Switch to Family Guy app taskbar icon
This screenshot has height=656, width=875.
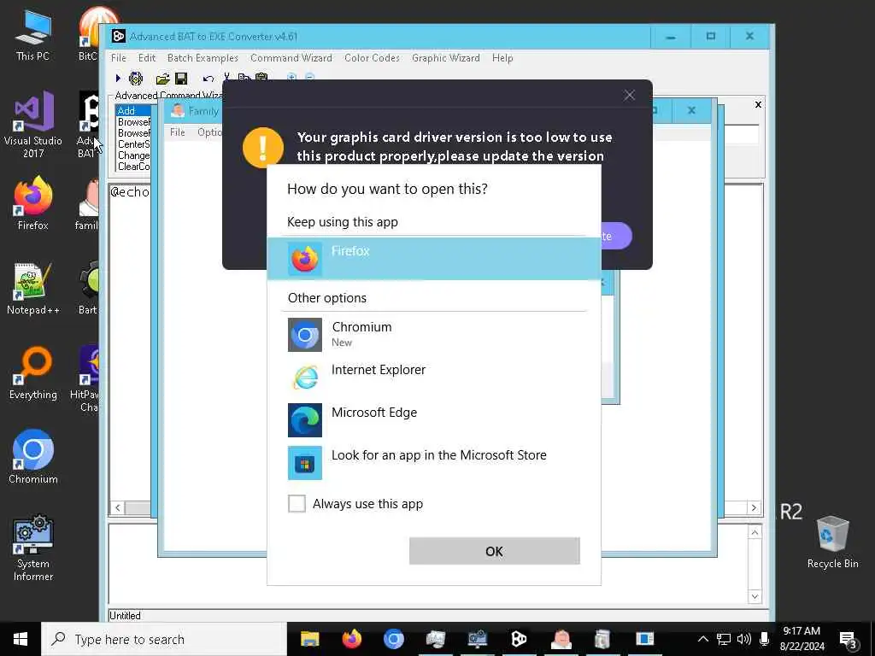[x=561, y=639]
